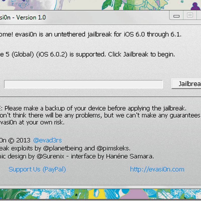The height and width of the screenshot is (201, 201).
Task: Click the '2013' copyright text
Action: click(x=23, y=140)
